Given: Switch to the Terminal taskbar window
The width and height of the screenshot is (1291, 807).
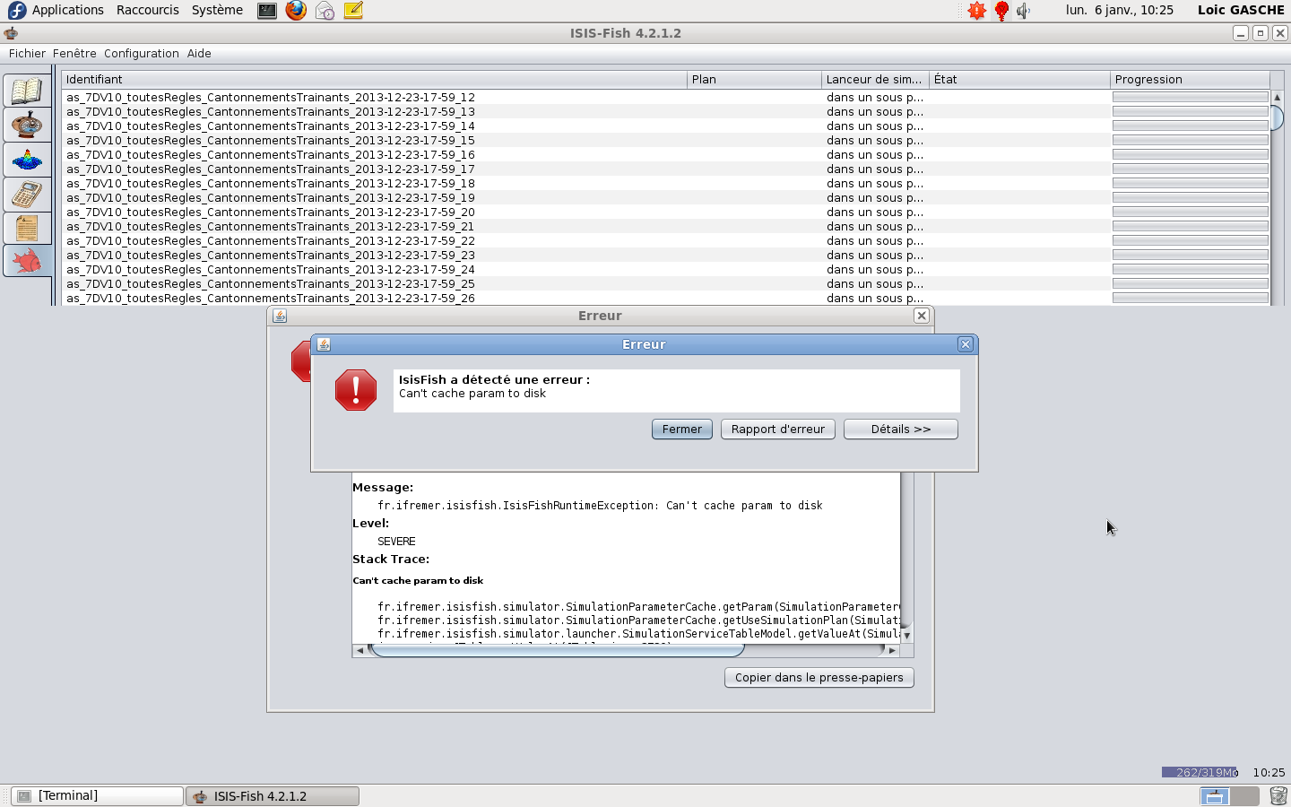Looking at the screenshot, I should 97,796.
